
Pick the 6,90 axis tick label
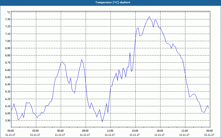point(8,48)
